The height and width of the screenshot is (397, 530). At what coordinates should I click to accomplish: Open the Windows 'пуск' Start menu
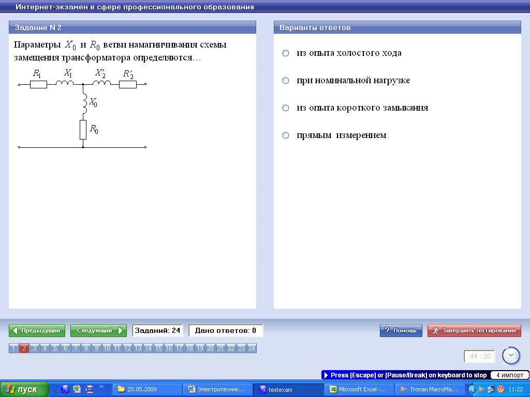pos(24,389)
